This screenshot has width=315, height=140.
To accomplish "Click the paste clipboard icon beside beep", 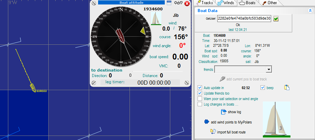I will [x=286, y=88].
